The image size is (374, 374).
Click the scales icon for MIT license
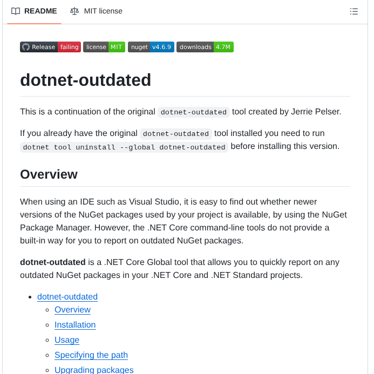tap(74, 11)
